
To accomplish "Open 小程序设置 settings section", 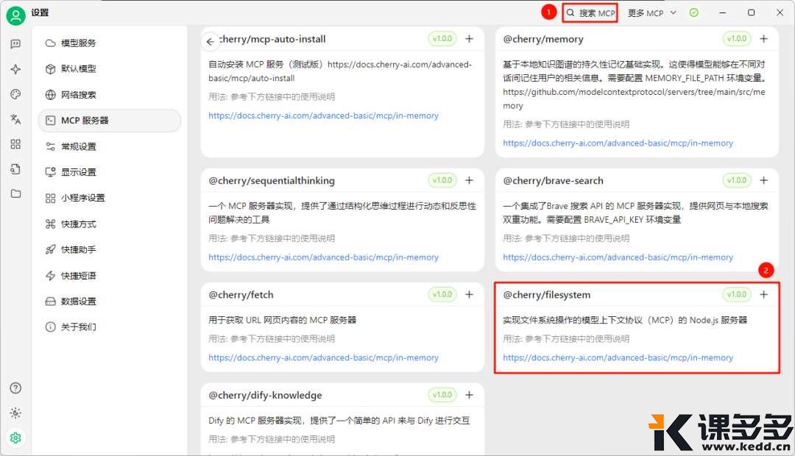I will (110, 198).
